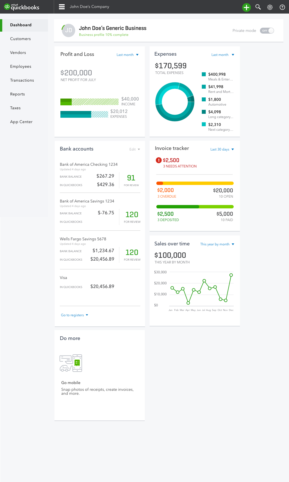Screen dimensions: 289x482
Task: Click 91 for review on Checking 1234
Action: coord(131,180)
